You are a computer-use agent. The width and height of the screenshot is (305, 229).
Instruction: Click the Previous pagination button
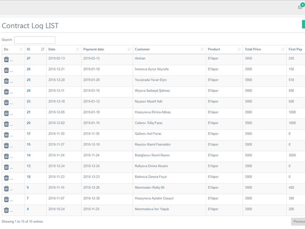298,221
